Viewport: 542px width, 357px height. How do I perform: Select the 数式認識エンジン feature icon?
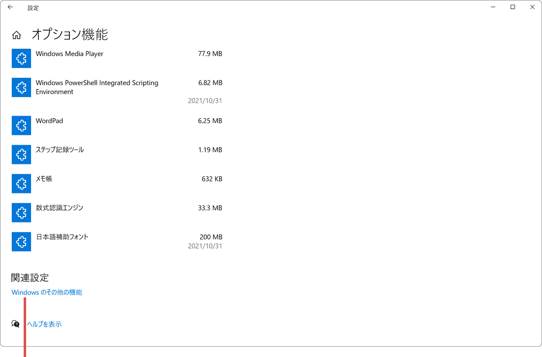point(21,213)
